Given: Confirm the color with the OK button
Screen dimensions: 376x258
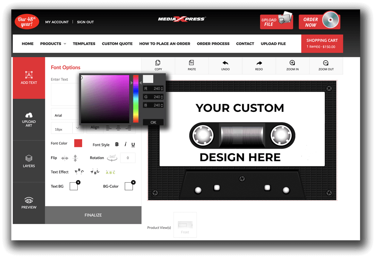Looking at the screenshot, I should pos(153,122).
